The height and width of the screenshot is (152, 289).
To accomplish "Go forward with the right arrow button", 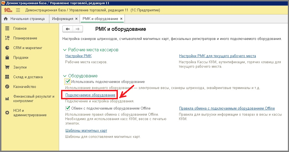I will (78, 29).
